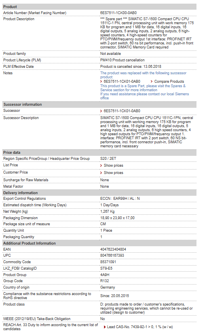Click the Successor information section header
This screenshot has height=333, width=209.
point(99,105)
